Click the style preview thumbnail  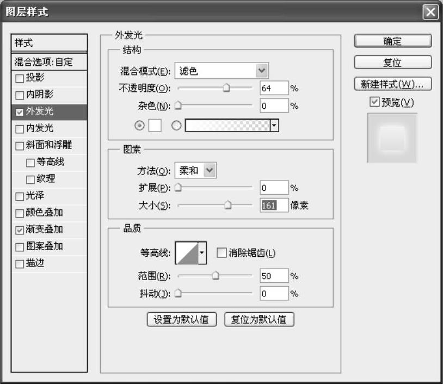[x=392, y=138]
